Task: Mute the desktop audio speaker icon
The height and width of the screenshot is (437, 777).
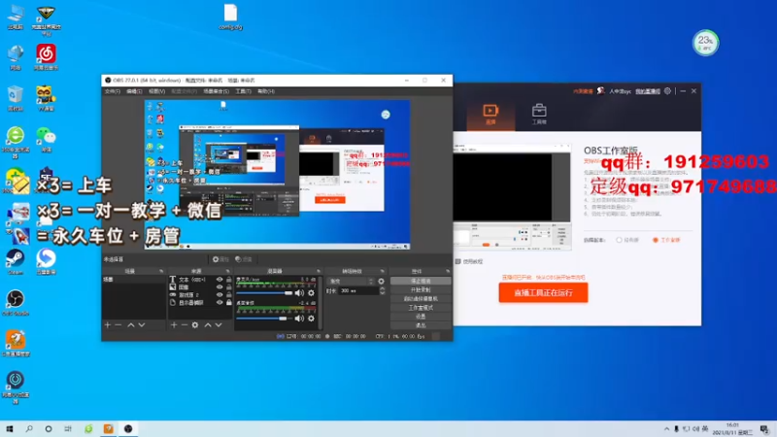Action: [299, 319]
